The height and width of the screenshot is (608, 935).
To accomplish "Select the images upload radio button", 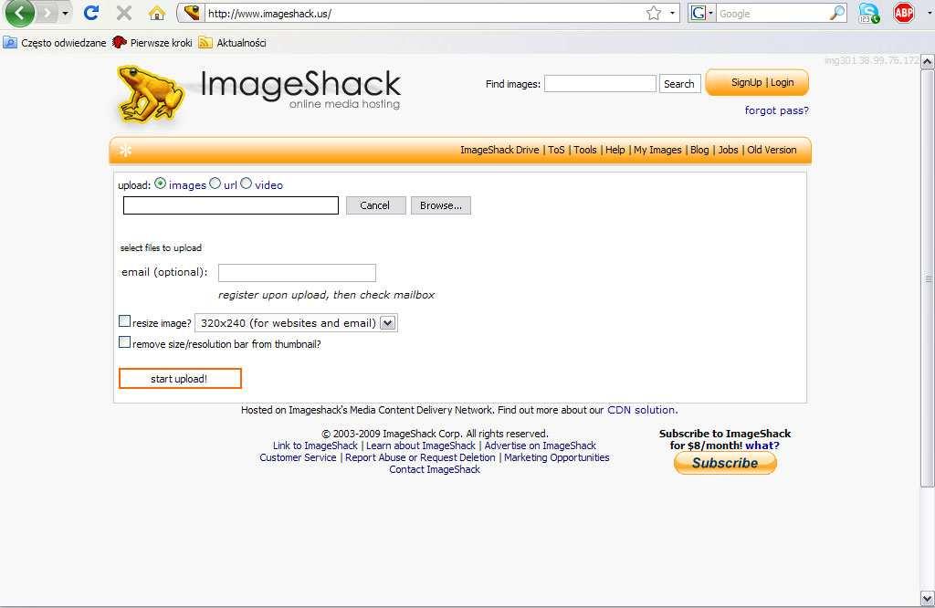I will 160,183.
